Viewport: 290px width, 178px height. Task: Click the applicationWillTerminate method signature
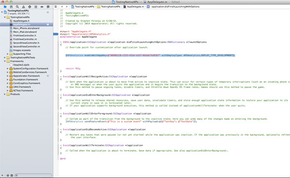101,145
